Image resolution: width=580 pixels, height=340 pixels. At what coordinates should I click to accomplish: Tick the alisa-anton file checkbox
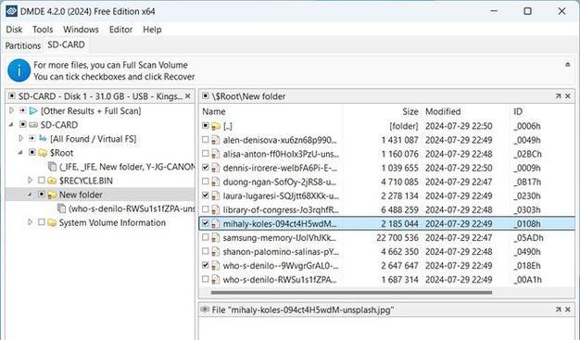(206, 154)
